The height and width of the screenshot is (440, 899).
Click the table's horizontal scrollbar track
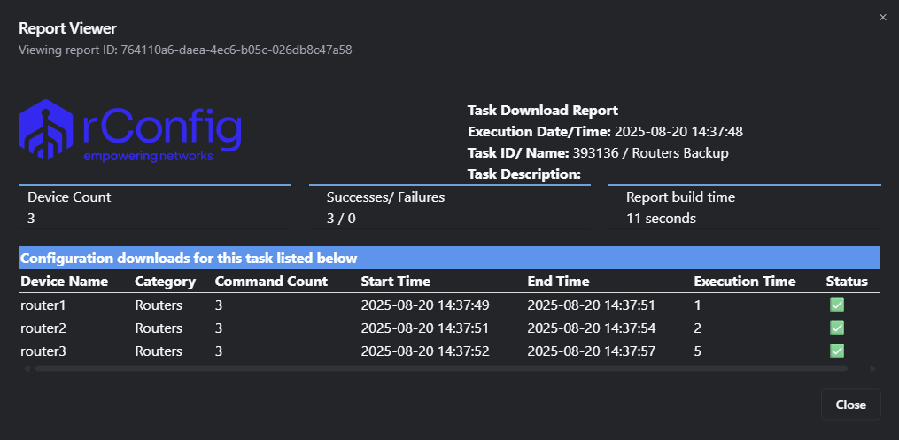443,368
